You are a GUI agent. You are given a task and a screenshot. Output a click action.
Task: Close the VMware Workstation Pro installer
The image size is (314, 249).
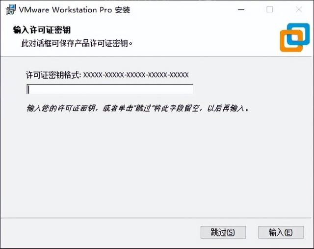[x=299, y=9]
